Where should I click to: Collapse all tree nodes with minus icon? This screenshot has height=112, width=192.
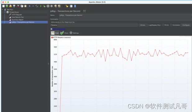coord(33,6)
